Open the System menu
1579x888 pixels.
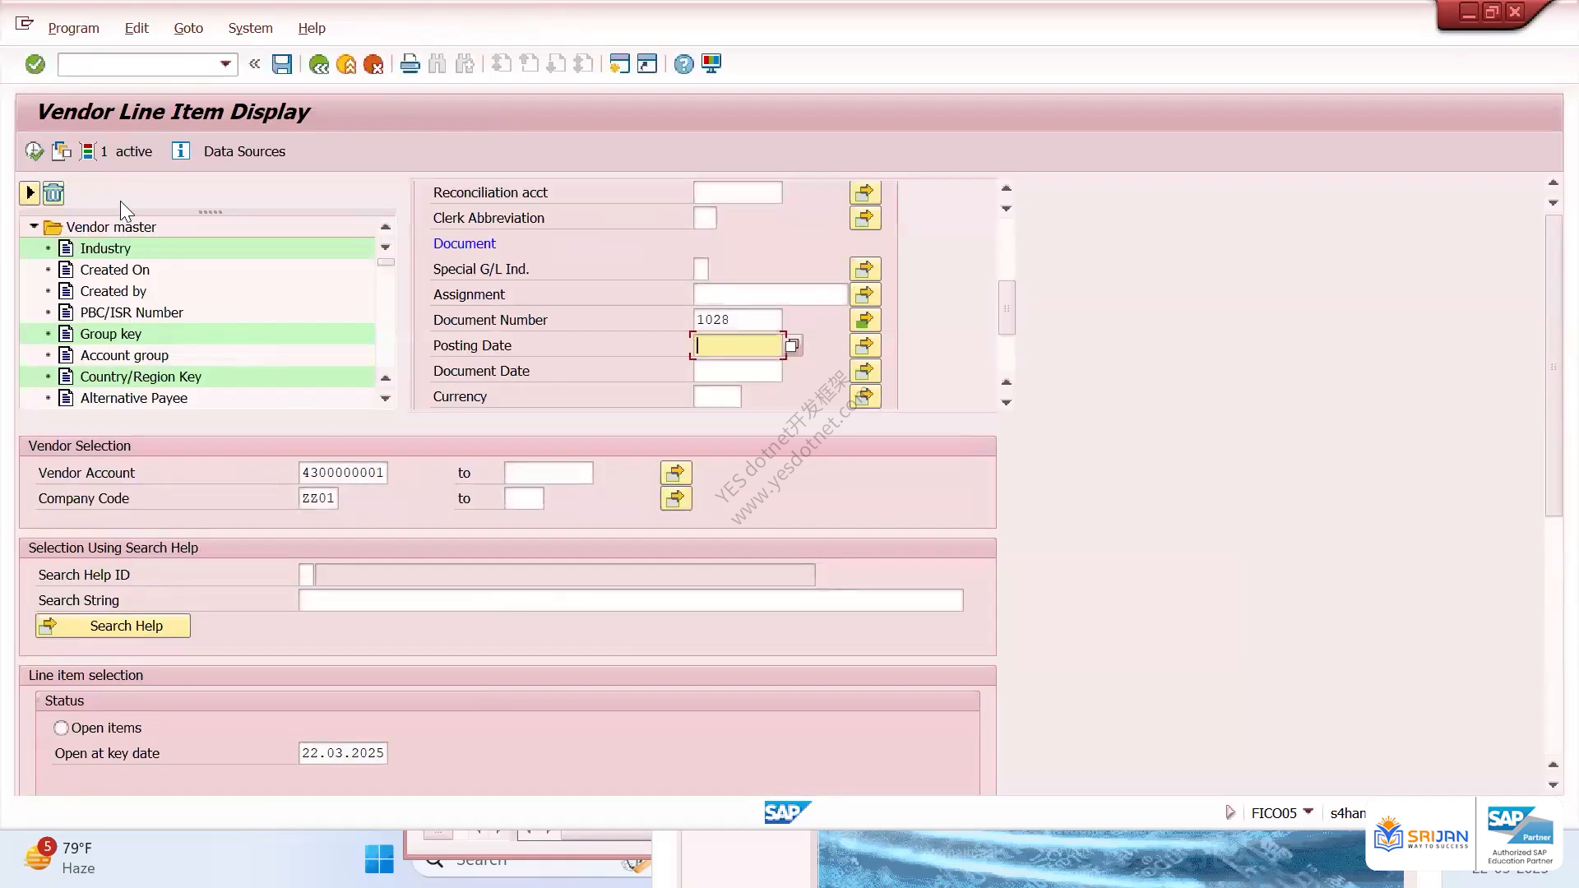coord(250,28)
